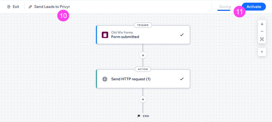Click checkmark on Send HTTP request action
Image resolution: width=272 pixels, height=122 pixels.
pyautogui.click(x=182, y=79)
